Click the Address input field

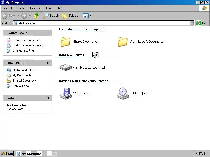[x=101, y=23]
